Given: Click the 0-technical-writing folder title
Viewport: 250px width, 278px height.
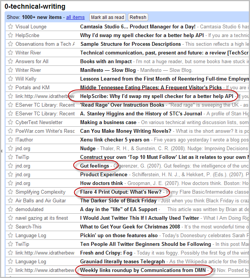Looking at the screenshot, I should pyautogui.click(x=35, y=6).
